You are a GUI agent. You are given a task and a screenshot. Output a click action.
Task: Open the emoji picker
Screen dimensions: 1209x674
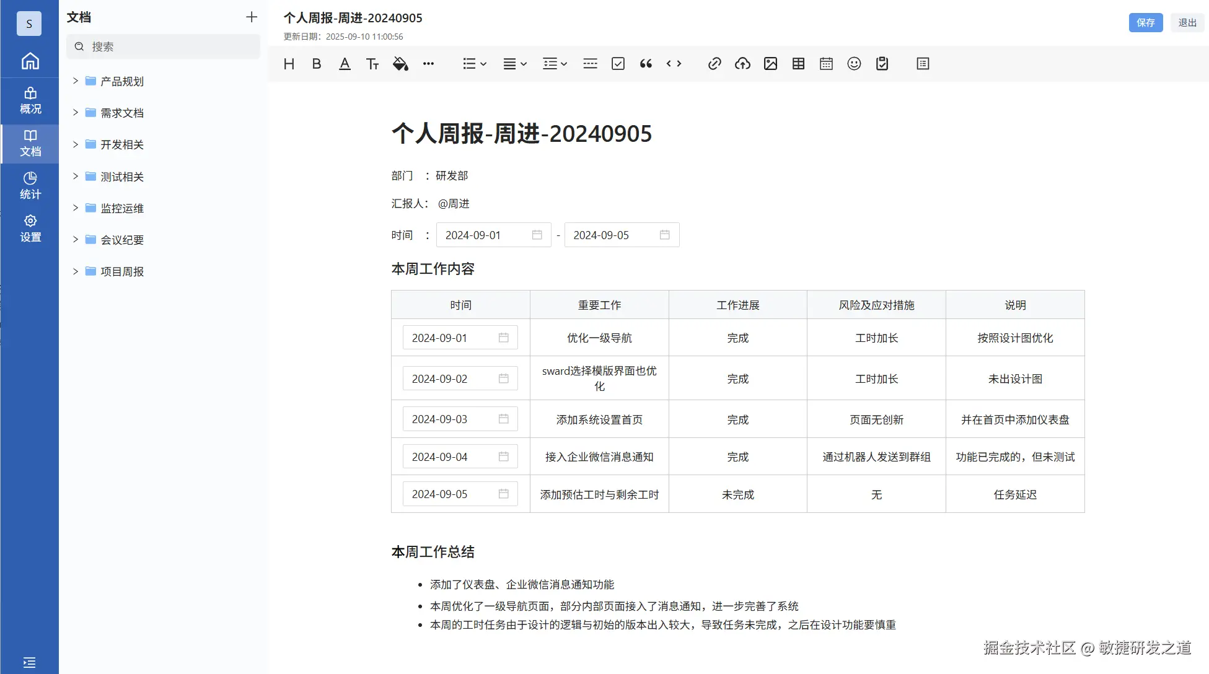pos(854,64)
